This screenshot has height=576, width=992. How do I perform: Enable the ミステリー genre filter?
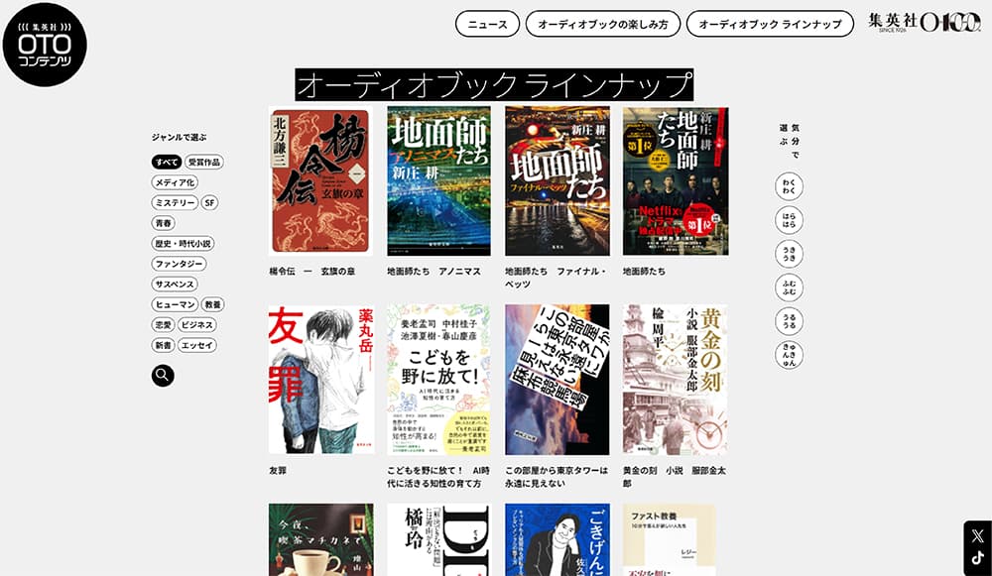pos(174,202)
